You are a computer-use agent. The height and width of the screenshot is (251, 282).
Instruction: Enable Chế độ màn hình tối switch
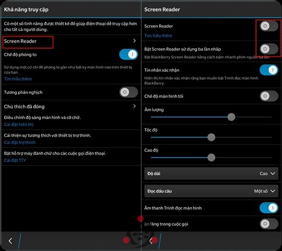coord(269,96)
